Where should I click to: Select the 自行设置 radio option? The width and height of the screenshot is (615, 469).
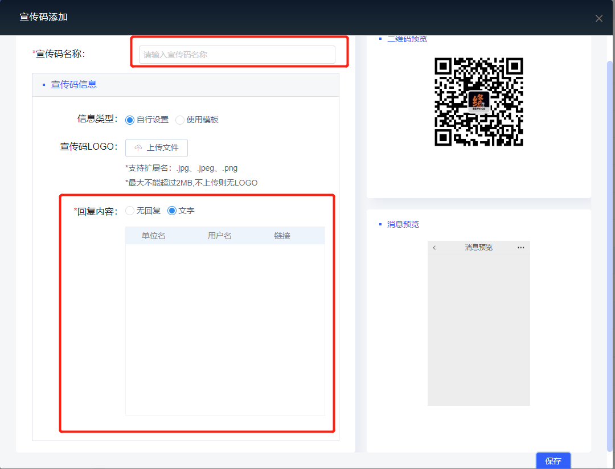click(147, 120)
